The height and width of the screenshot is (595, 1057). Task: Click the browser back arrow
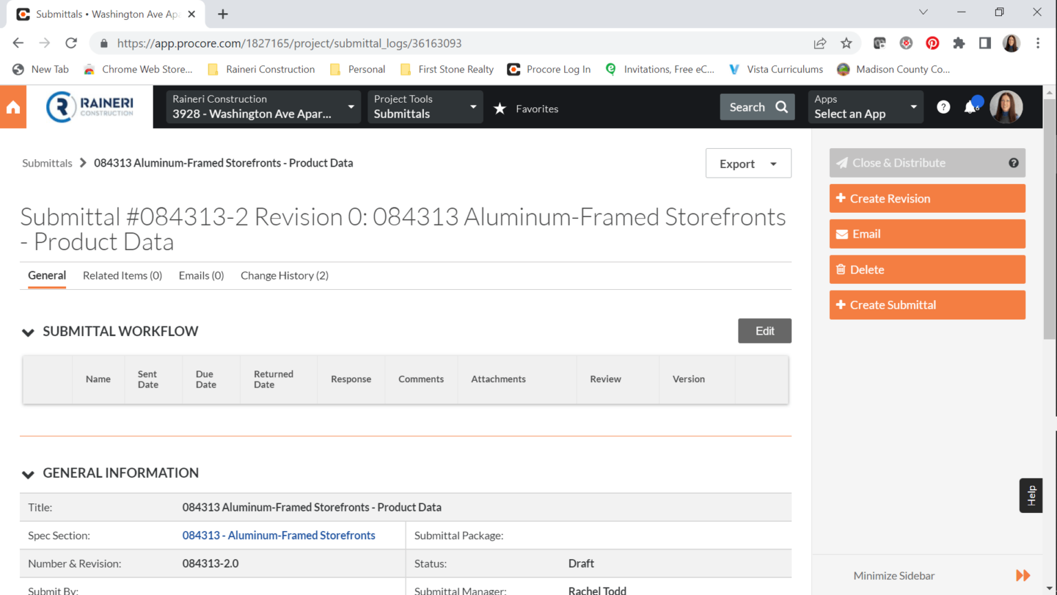pyautogui.click(x=18, y=43)
